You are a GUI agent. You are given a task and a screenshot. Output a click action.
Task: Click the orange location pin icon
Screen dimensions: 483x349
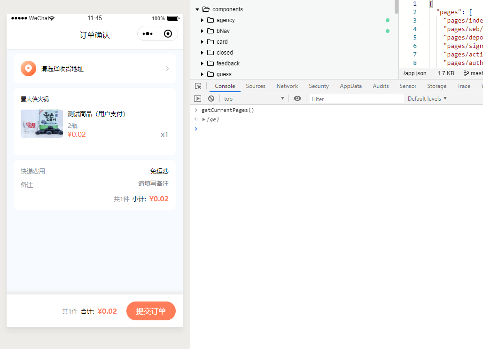[x=28, y=69]
